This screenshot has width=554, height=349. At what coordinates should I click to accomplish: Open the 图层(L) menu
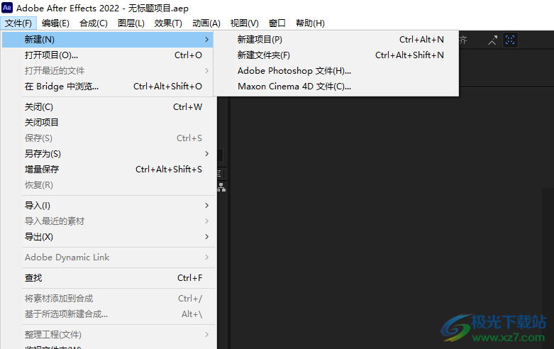click(x=131, y=23)
